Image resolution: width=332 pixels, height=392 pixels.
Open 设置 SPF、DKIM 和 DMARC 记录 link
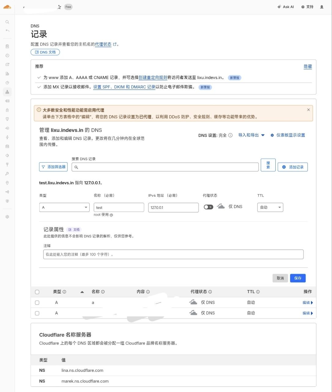point(124,87)
